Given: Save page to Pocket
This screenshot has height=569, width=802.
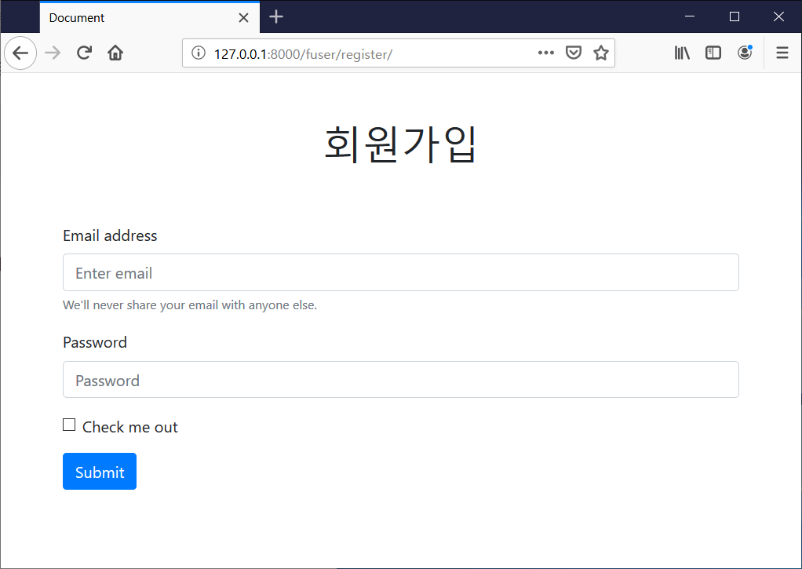Looking at the screenshot, I should click(574, 53).
